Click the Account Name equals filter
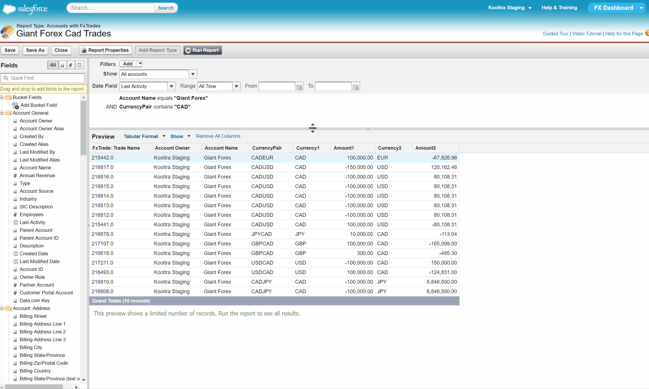This screenshot has height=389, width=649. coord(163,98)
